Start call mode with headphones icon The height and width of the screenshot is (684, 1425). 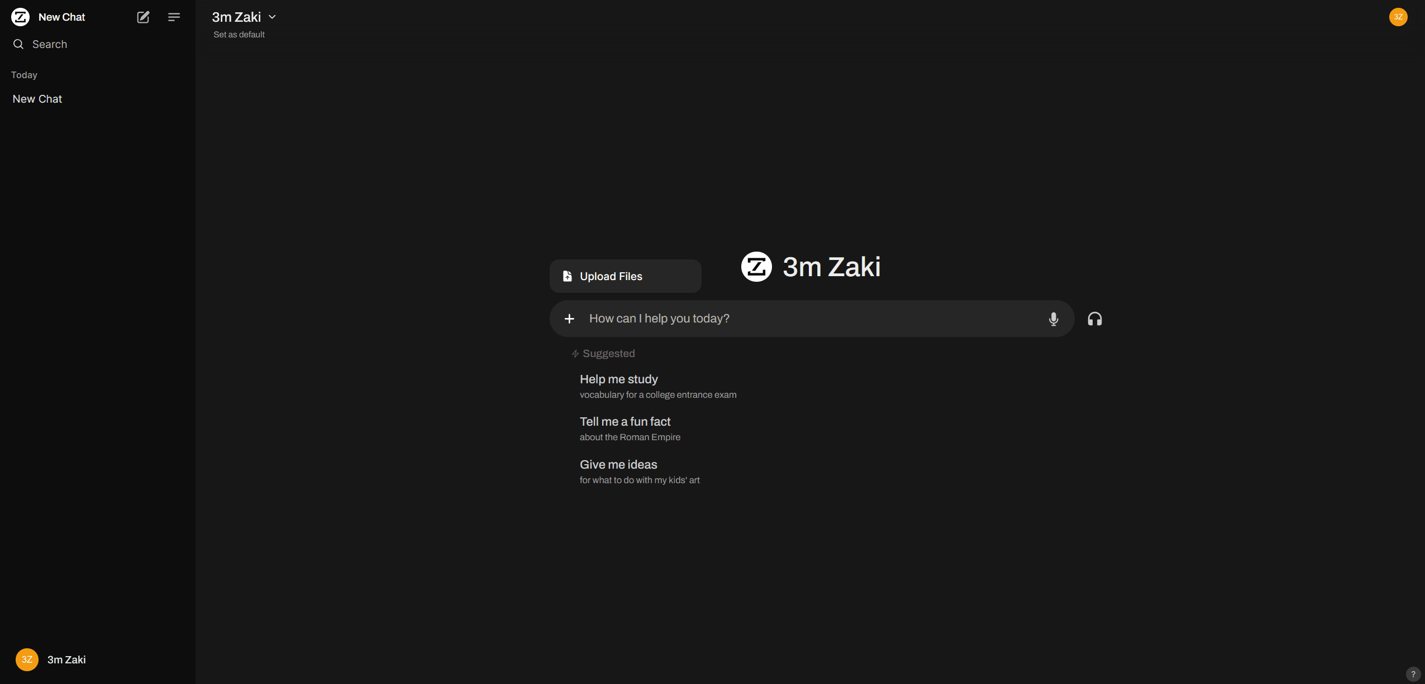click(1094, 319)
